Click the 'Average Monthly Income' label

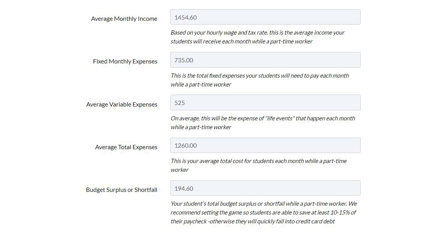[x=124, y=19]
